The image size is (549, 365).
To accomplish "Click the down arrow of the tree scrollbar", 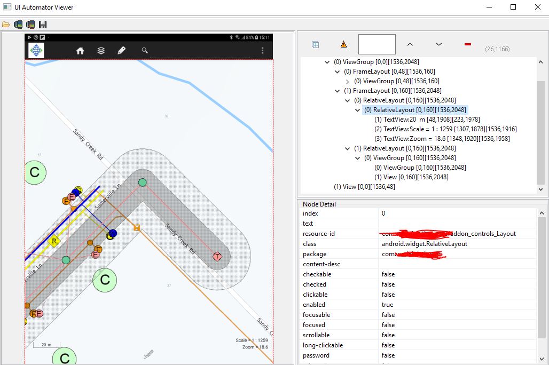I will point(540,189).
